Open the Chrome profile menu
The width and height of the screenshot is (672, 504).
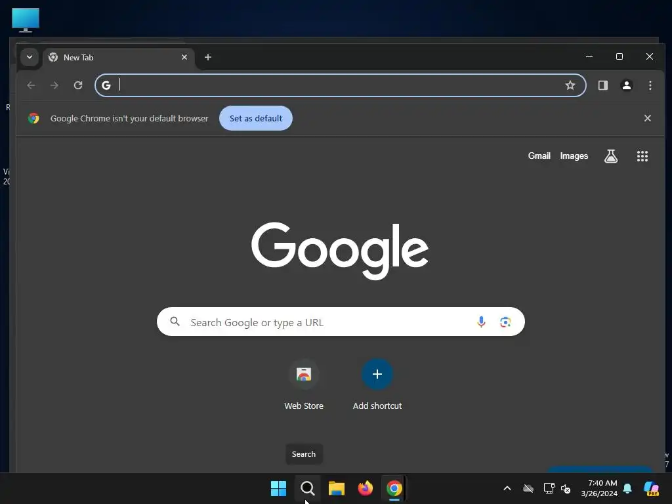[627, 85]
